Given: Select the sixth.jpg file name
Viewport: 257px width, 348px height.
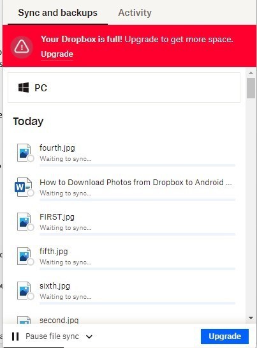Looking at the screenshot, I should 55,286.
